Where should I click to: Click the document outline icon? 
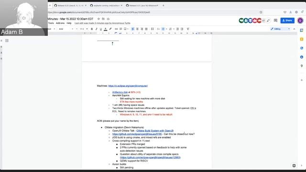pos(7,41)
